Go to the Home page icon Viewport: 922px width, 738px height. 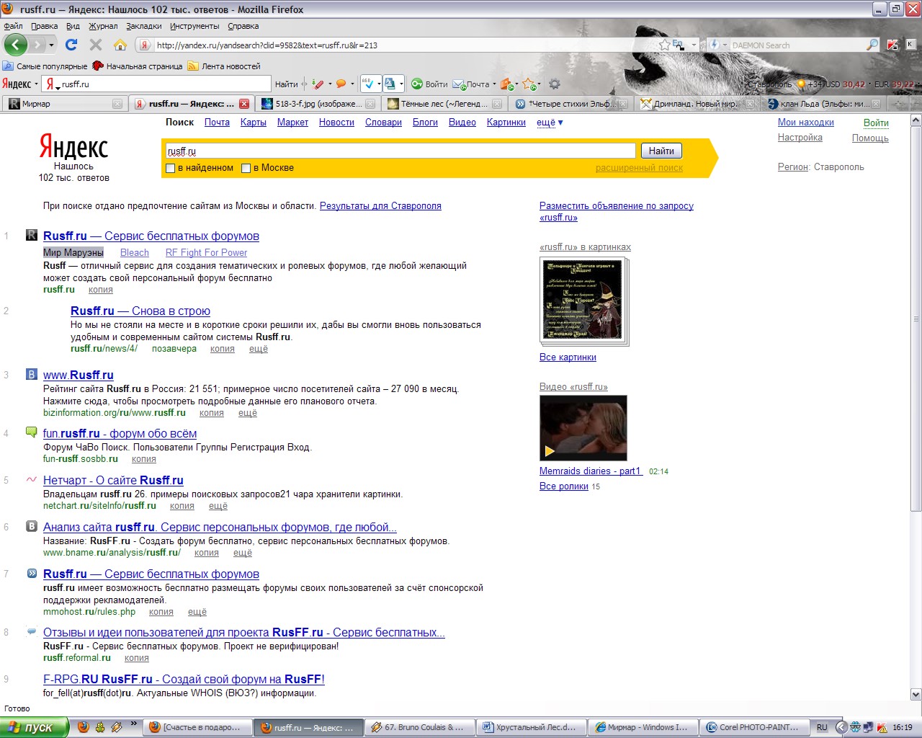point(120,45)
